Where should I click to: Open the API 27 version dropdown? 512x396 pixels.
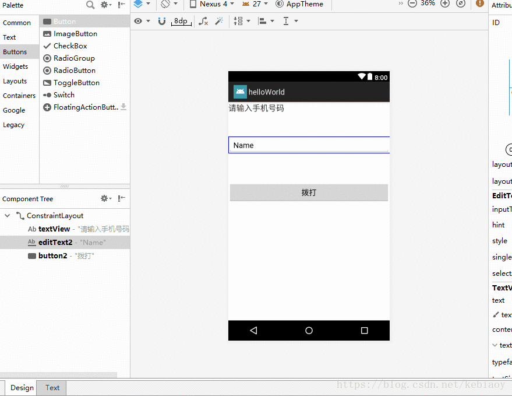pos(255,4)
